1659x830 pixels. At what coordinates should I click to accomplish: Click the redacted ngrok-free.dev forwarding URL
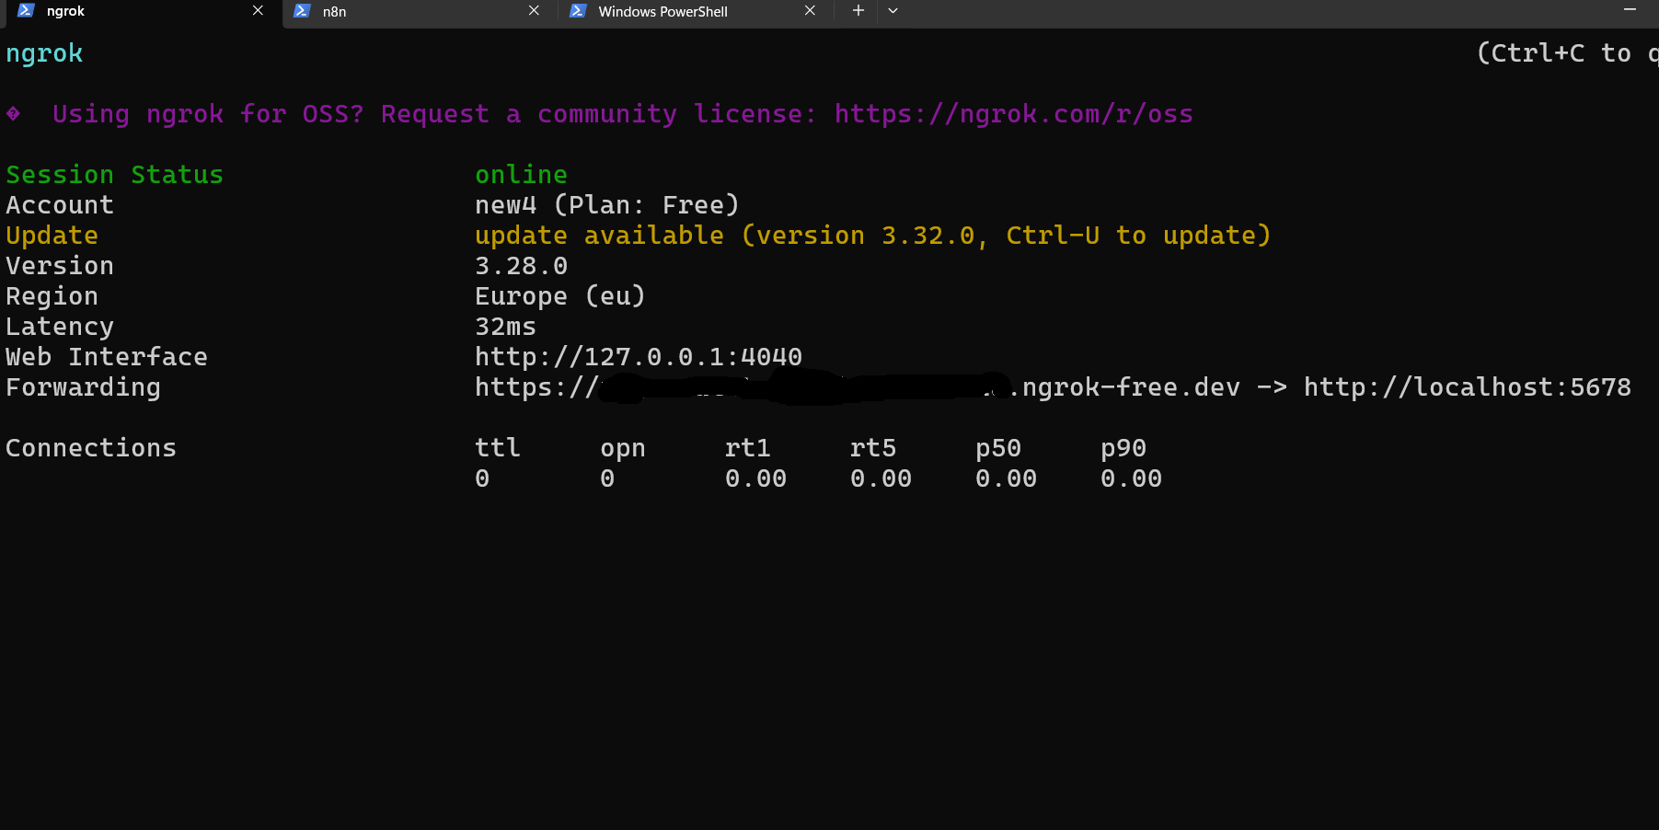(858, 387)
